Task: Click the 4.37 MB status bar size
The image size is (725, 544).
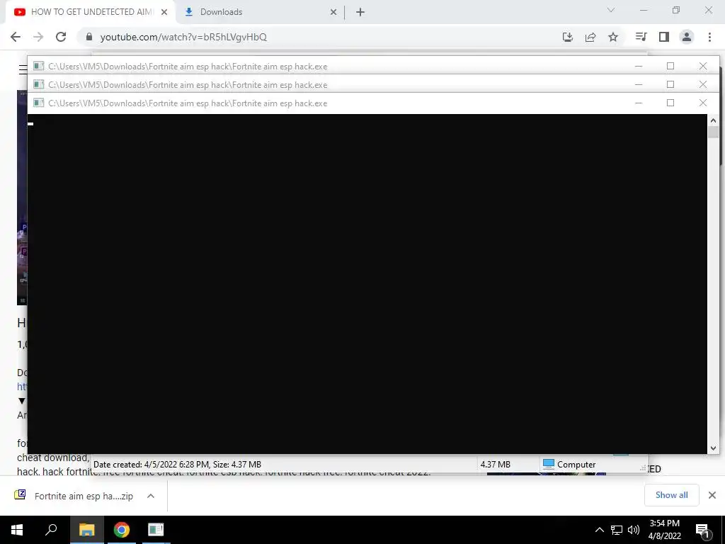Action: coord(495,465)
